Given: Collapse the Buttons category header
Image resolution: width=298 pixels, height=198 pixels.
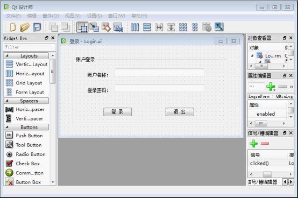Looking at the screenshot, I should [x=26, y=127].
